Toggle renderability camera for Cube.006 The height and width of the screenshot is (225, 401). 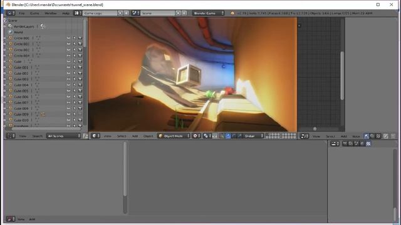(80, 97)
